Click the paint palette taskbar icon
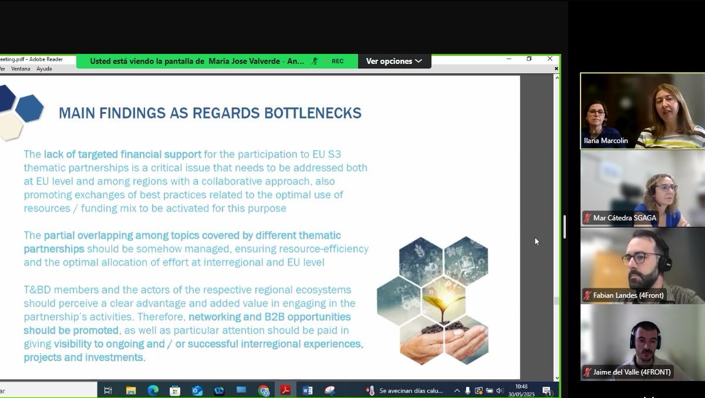This screenshot has height=398, width=705. coord(330,390)
